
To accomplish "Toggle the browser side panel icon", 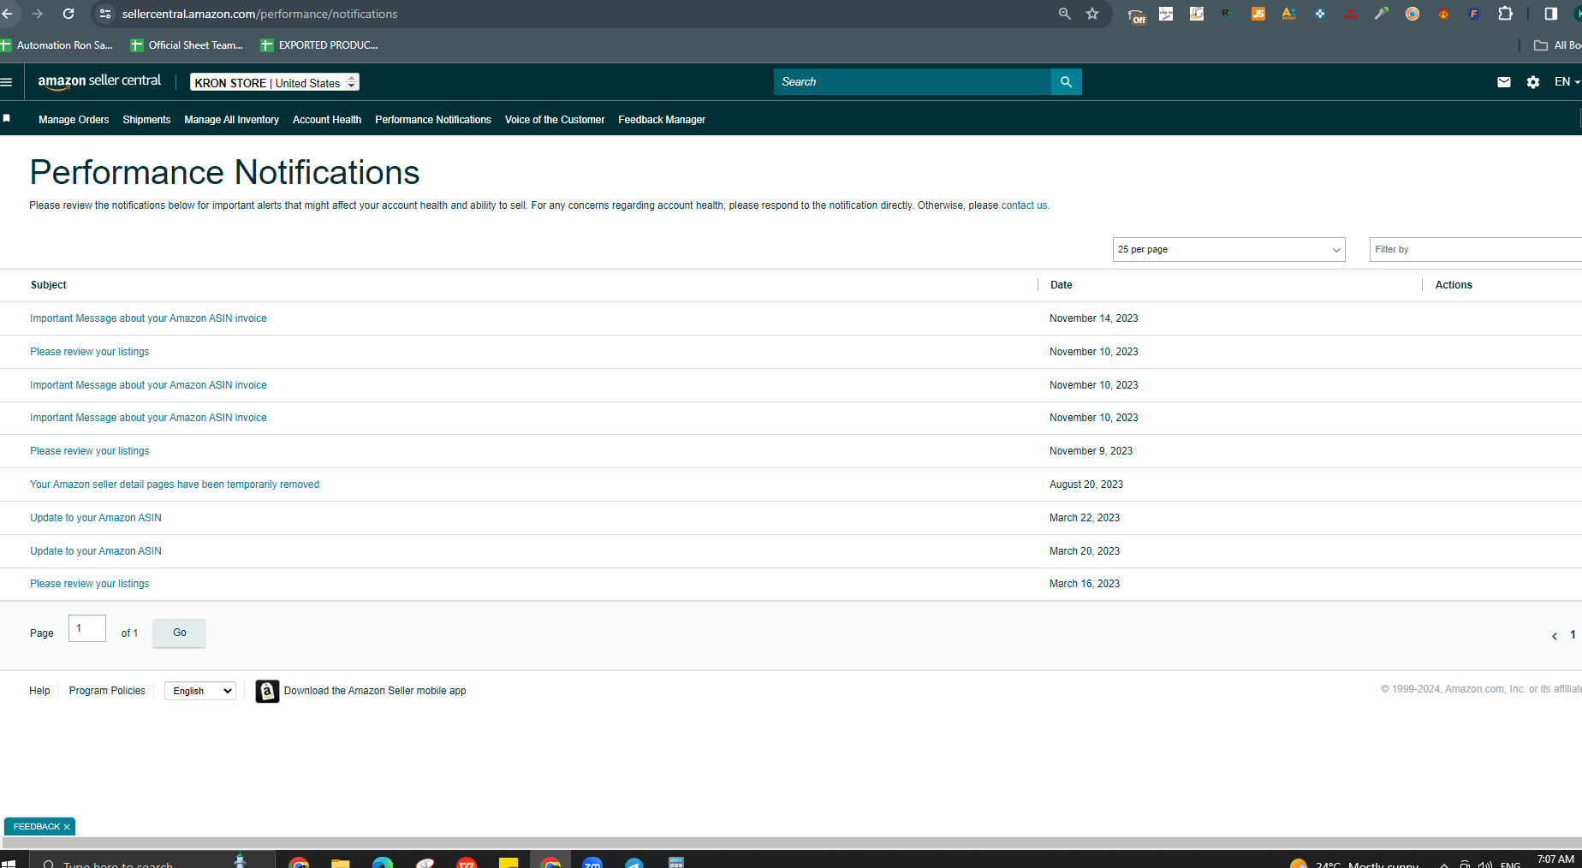I will [x=1550, y=14].
